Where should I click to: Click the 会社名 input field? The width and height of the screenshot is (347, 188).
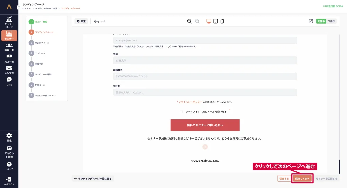point(205,92)
